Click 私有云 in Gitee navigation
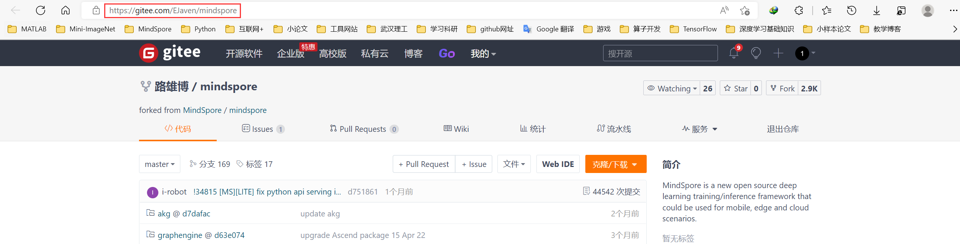The width and height of the screenshot is (960, 244). pos(375,54)
